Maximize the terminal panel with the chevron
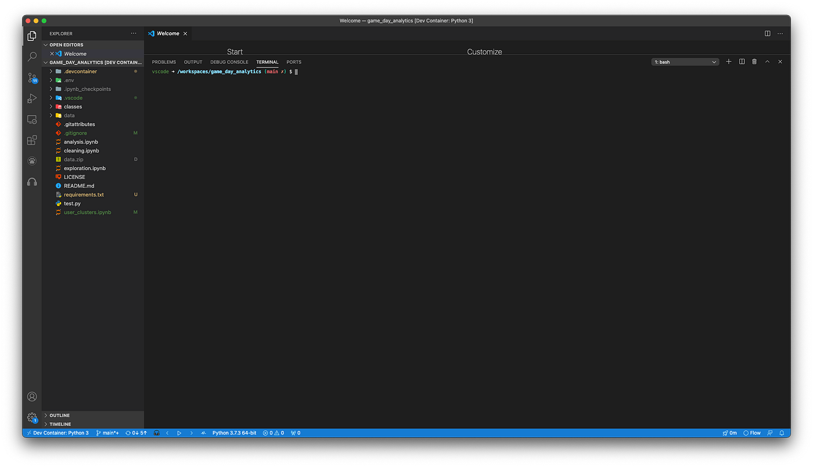813x467 pixels. pos(767,61)
